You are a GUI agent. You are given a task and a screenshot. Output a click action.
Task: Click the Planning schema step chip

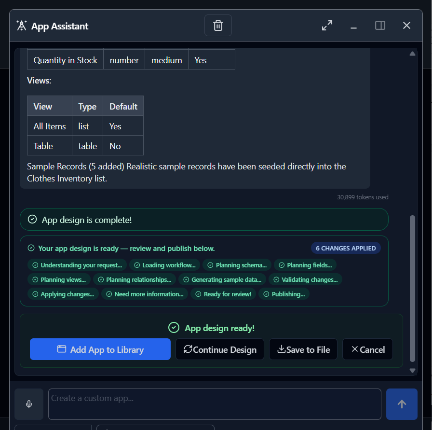click(237, 265)
